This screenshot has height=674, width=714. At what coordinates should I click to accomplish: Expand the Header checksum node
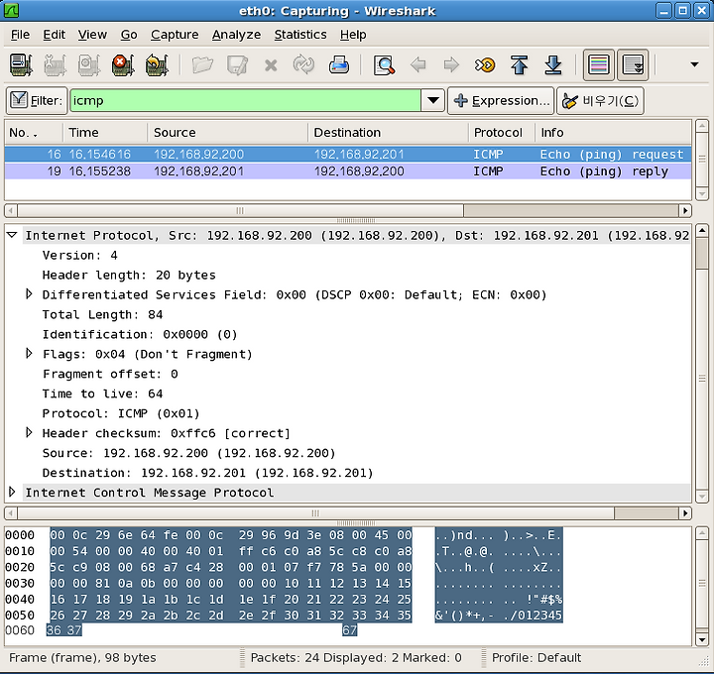tap(29, 433)
